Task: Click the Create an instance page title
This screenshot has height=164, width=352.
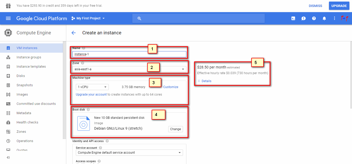Action: (x=102, y=33)
